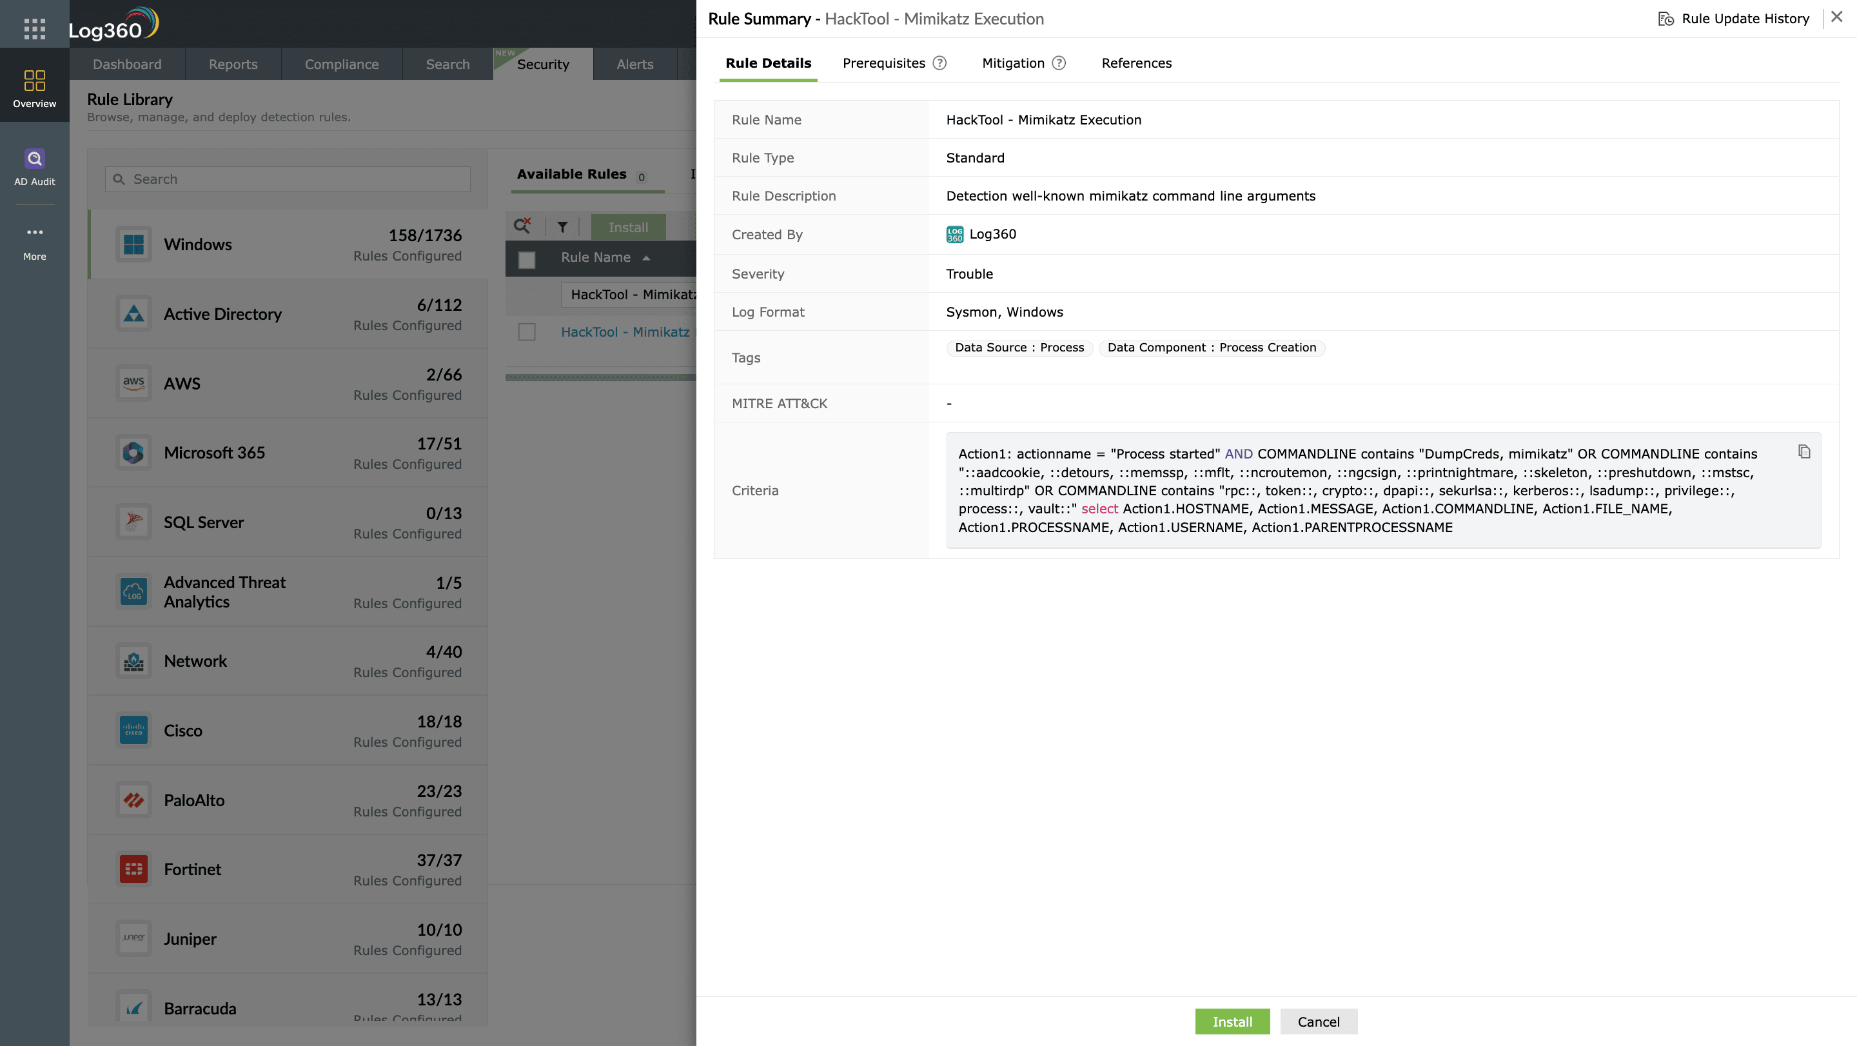The height and width of the screenshot is (1046, 1857).
Task: Check the select-all checkbox in the table header
Action: click(x=527, y=258)
